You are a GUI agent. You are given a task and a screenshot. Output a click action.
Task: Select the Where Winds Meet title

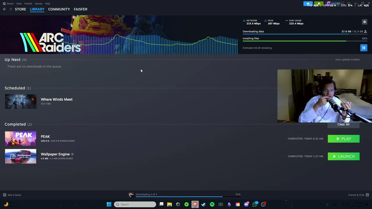(x=57, y=99)
